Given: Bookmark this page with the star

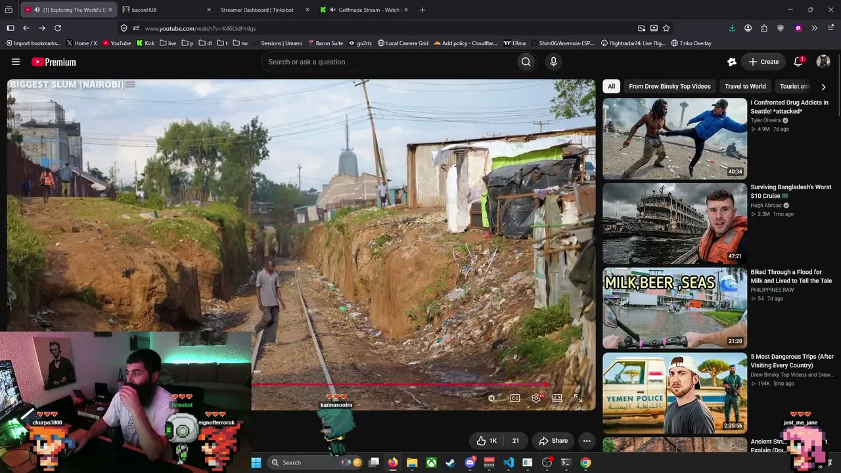Looking at the screenshot, I should pyautogui.click(x=666, y=28).
